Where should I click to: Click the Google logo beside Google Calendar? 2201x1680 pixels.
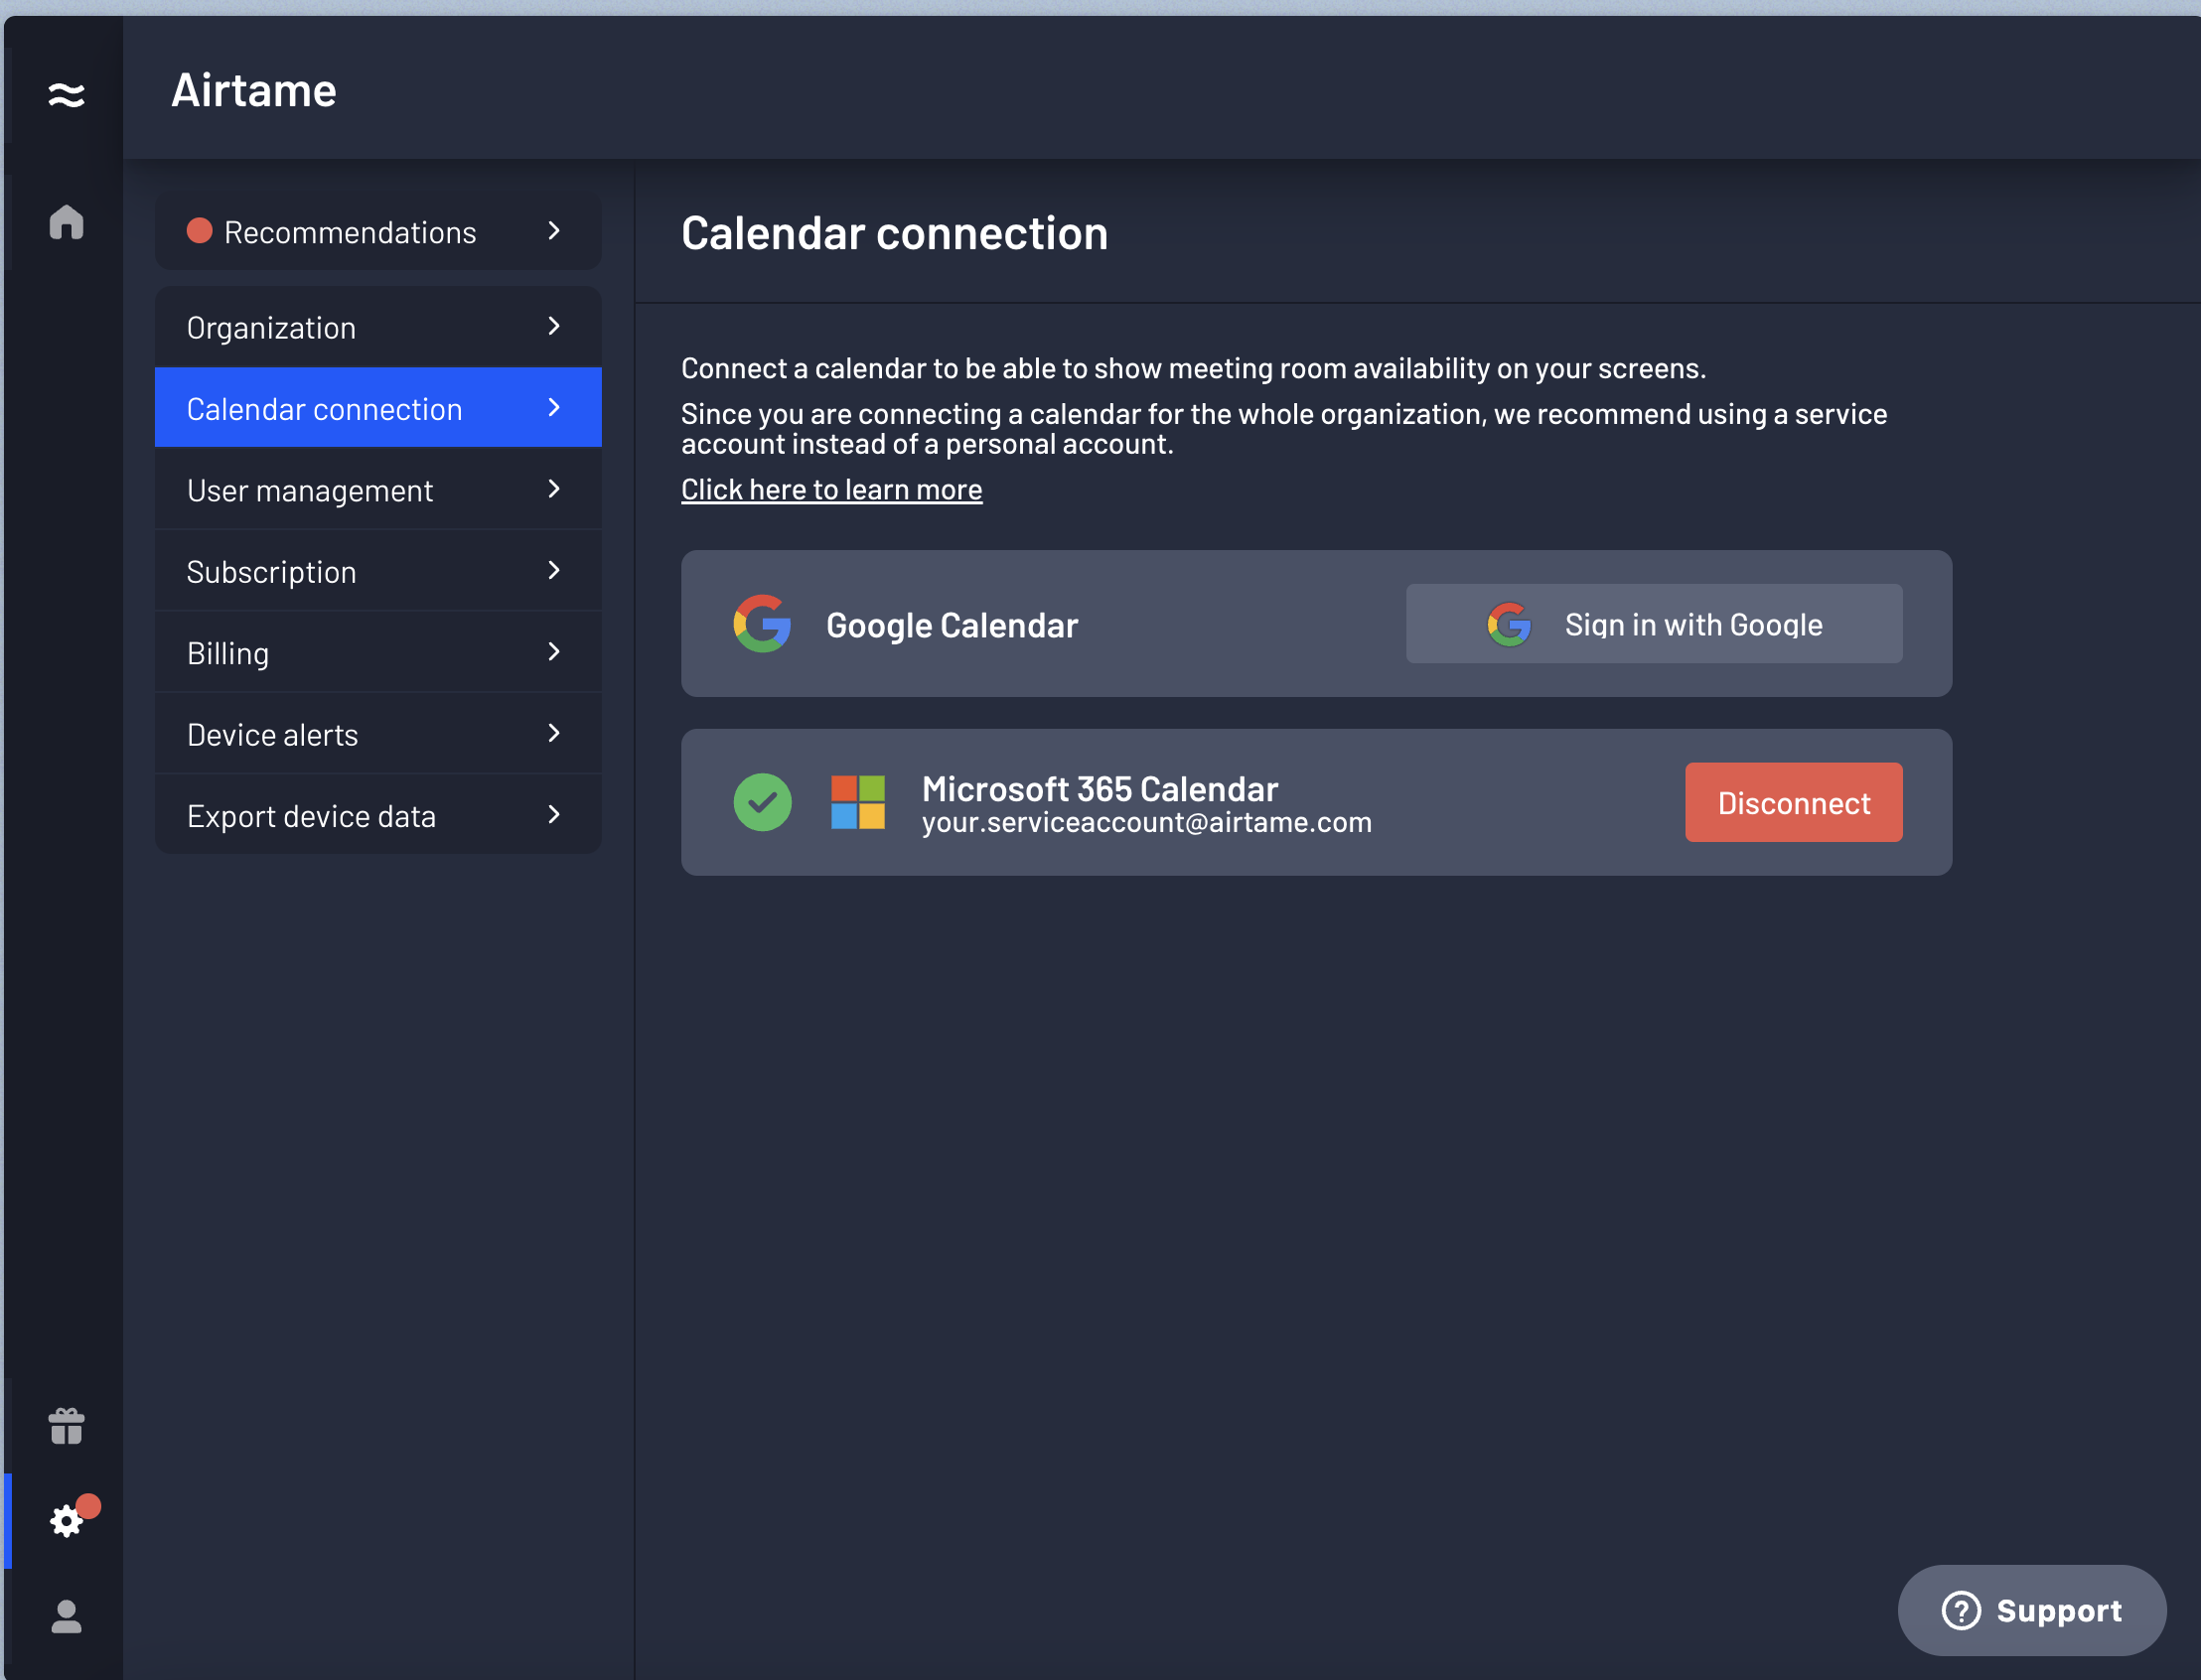click(x=763, y=624)
